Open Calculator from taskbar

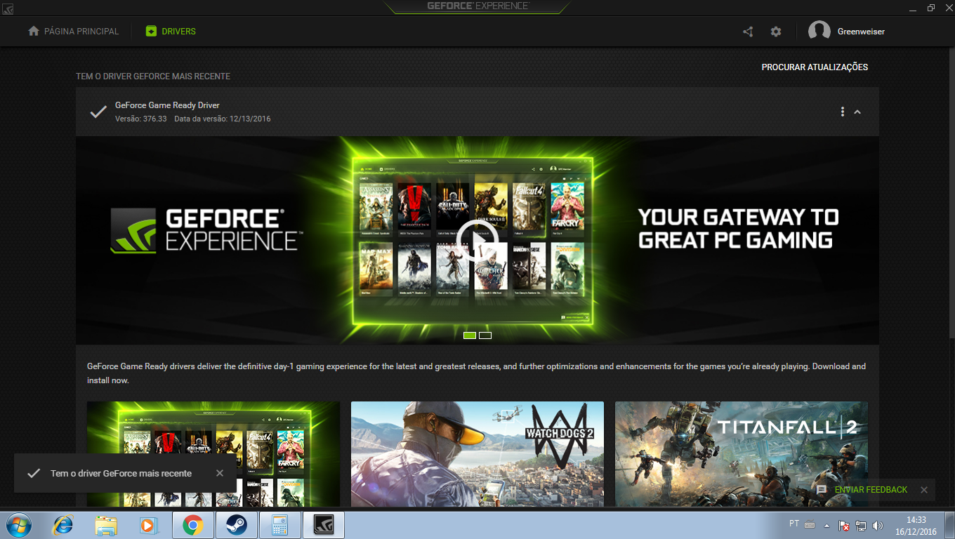[279, 525]
